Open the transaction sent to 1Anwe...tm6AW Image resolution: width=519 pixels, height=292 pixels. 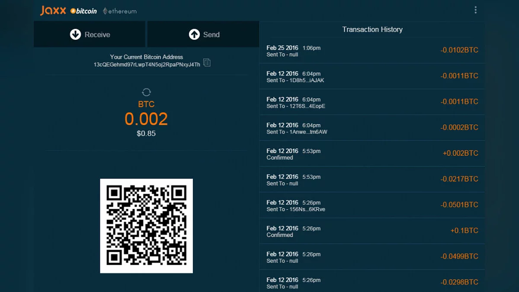pos(372,128)
